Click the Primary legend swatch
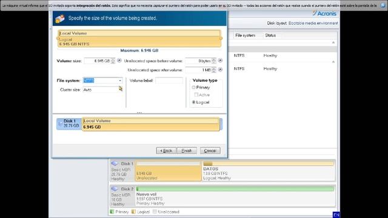 coord(112,211)
